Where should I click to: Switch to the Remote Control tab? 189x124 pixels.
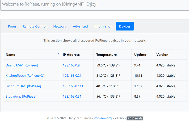[x=35, y=26]
